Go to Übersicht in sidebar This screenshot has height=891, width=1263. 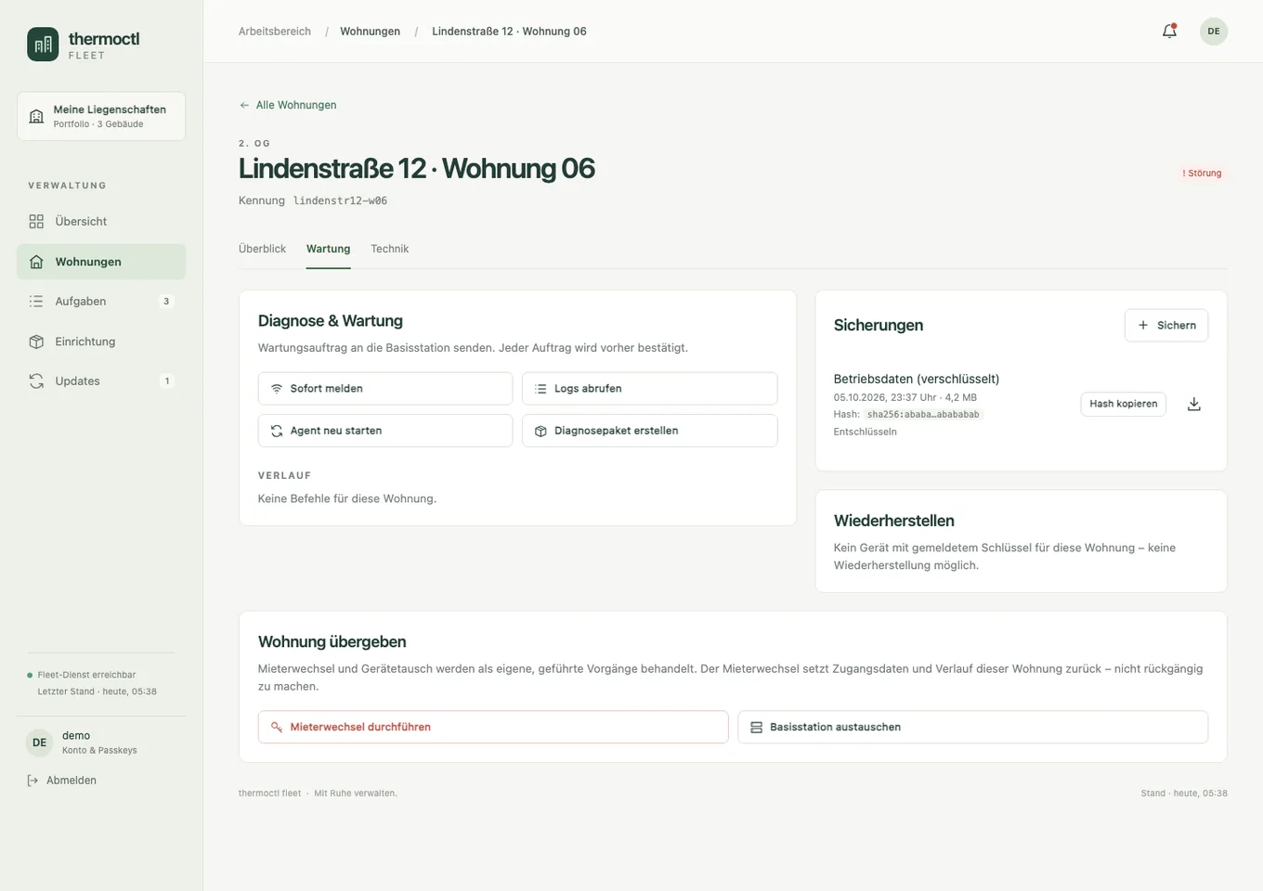pyautogui.click(x=101, y=222)
